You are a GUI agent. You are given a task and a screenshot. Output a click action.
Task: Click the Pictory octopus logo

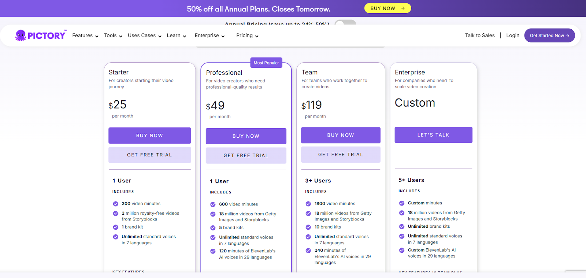click(x=41, y=36)
